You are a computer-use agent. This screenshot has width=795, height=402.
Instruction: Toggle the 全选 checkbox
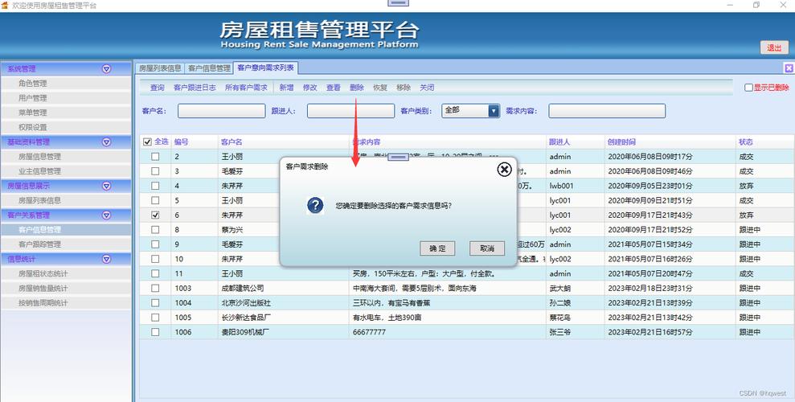pyautogui.click(x=147, y=142)
